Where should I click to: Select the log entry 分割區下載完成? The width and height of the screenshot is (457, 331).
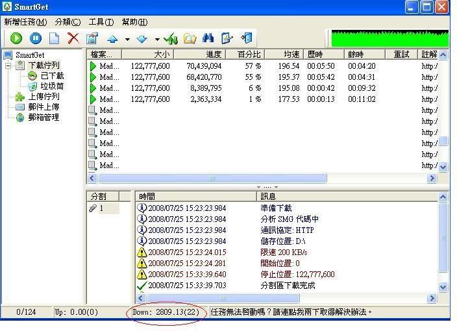coord(288,286)
